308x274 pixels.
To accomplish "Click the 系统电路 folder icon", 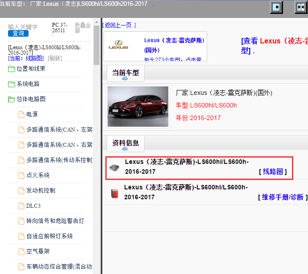I will pos(12,84).
